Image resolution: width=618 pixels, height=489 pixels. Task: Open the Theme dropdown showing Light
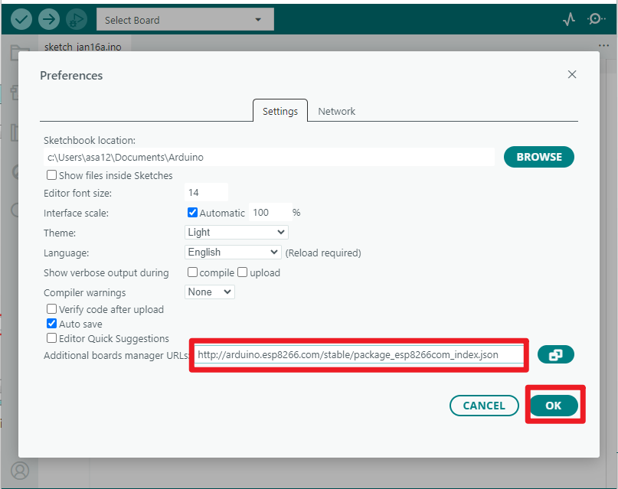237,233
